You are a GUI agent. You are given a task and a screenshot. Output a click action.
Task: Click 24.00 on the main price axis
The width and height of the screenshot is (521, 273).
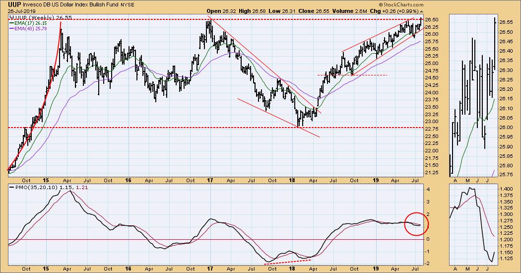click(431, 92)
